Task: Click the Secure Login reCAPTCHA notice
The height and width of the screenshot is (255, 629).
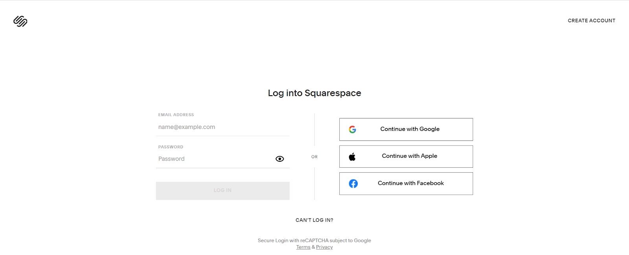Action: [x=314, y=240]
